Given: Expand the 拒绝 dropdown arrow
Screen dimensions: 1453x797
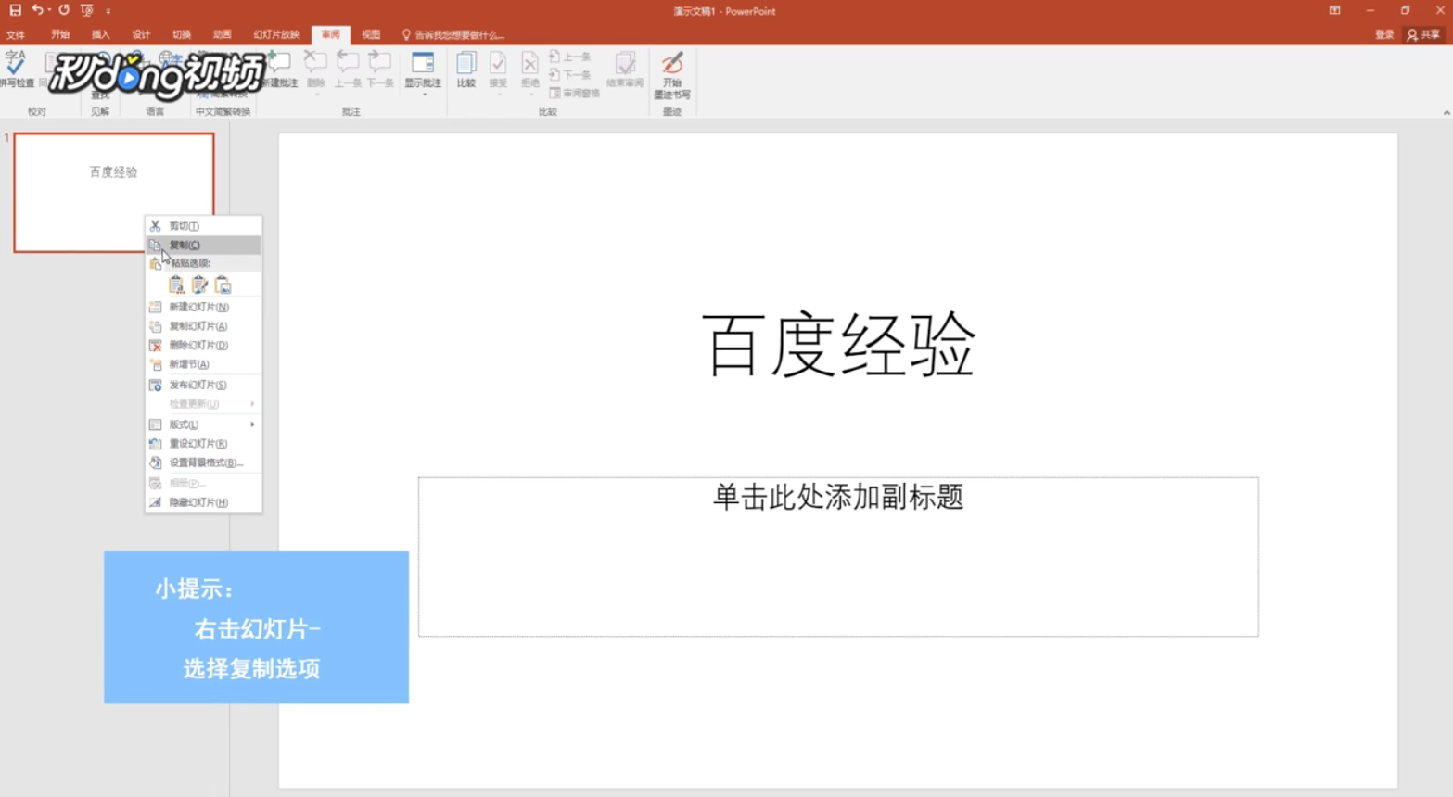Looking at the screenshot, I should coord(529,95).
